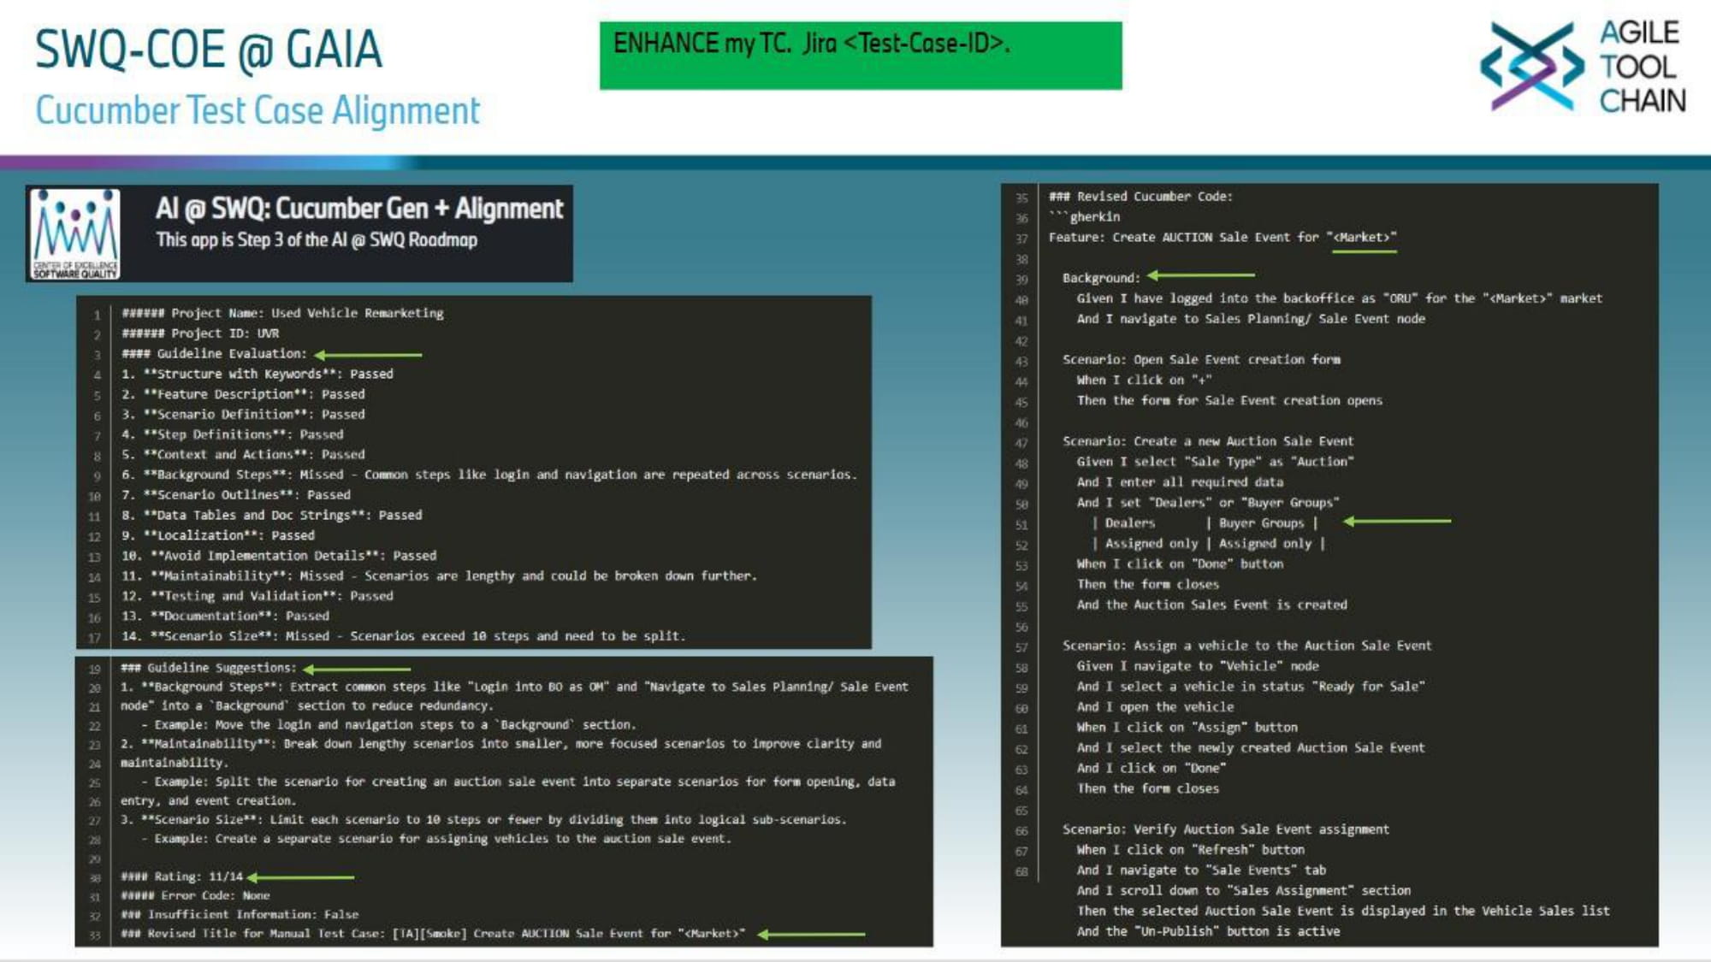Select the Scenario Size Missed evaluation line
The height and width of the screenshot is (962, 1711).
[x=402, y=636]
